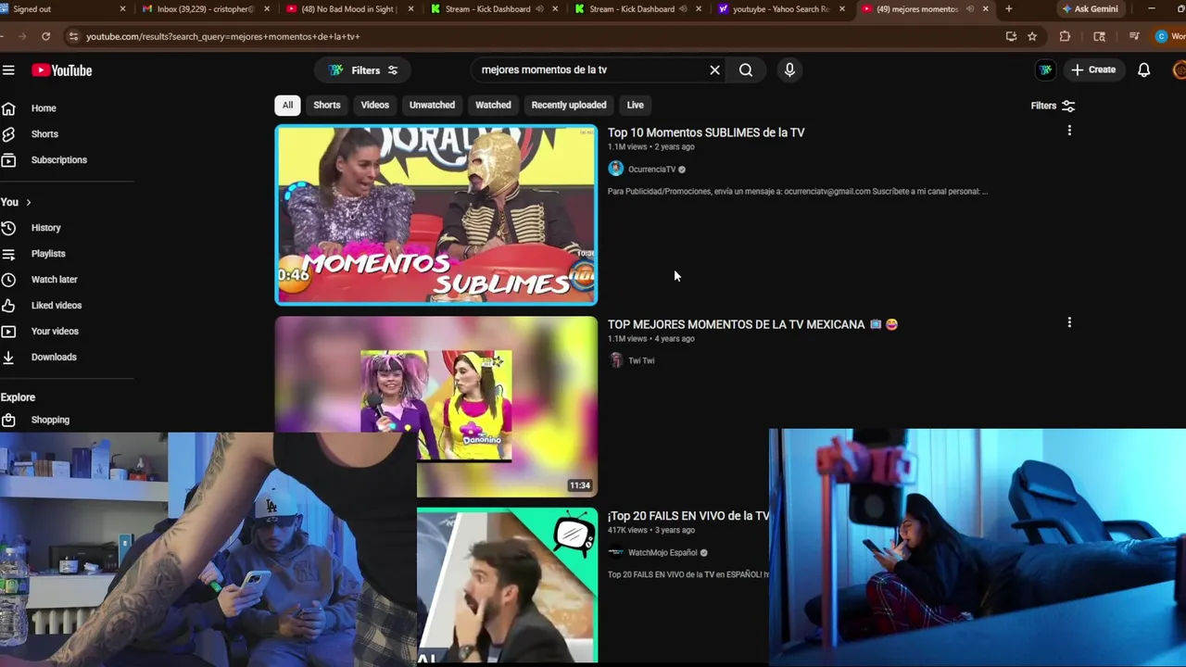Select the Watched filter chip
The image size is (1186, 667).
pyautogui.click(x=493, y=105)
